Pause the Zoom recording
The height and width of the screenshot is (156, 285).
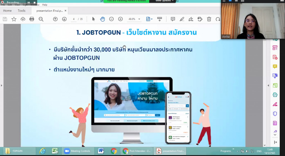[x=28, y=2]
